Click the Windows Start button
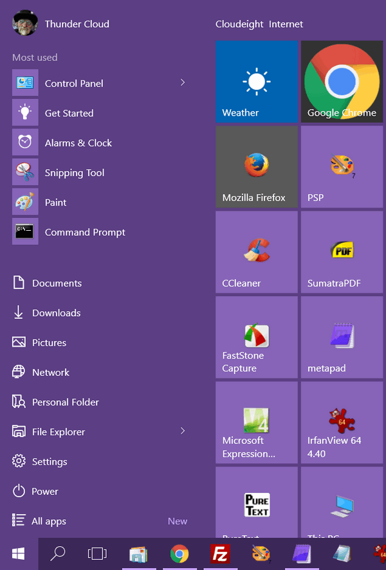Screen dimensions: 386x570 click(19, 554)
